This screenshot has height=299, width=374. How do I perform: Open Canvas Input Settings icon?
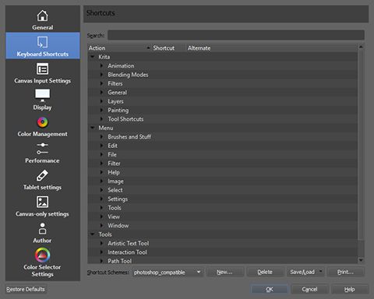[x=43, y=69]
